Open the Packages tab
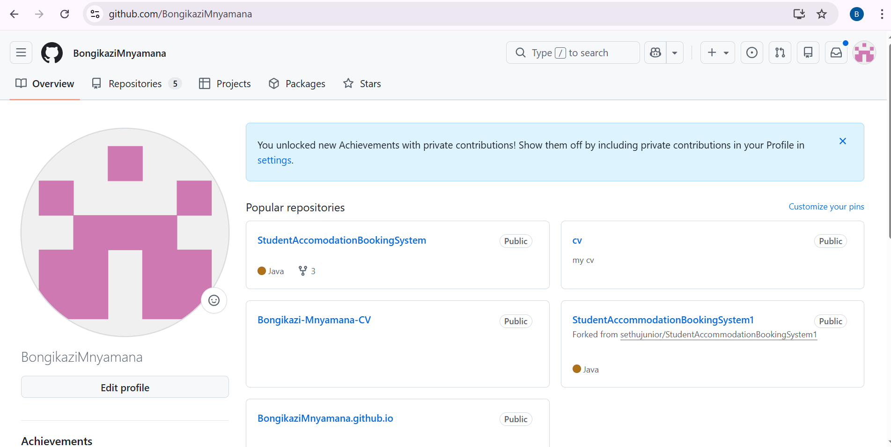This screenshot has height=447, width=891. 305,83
